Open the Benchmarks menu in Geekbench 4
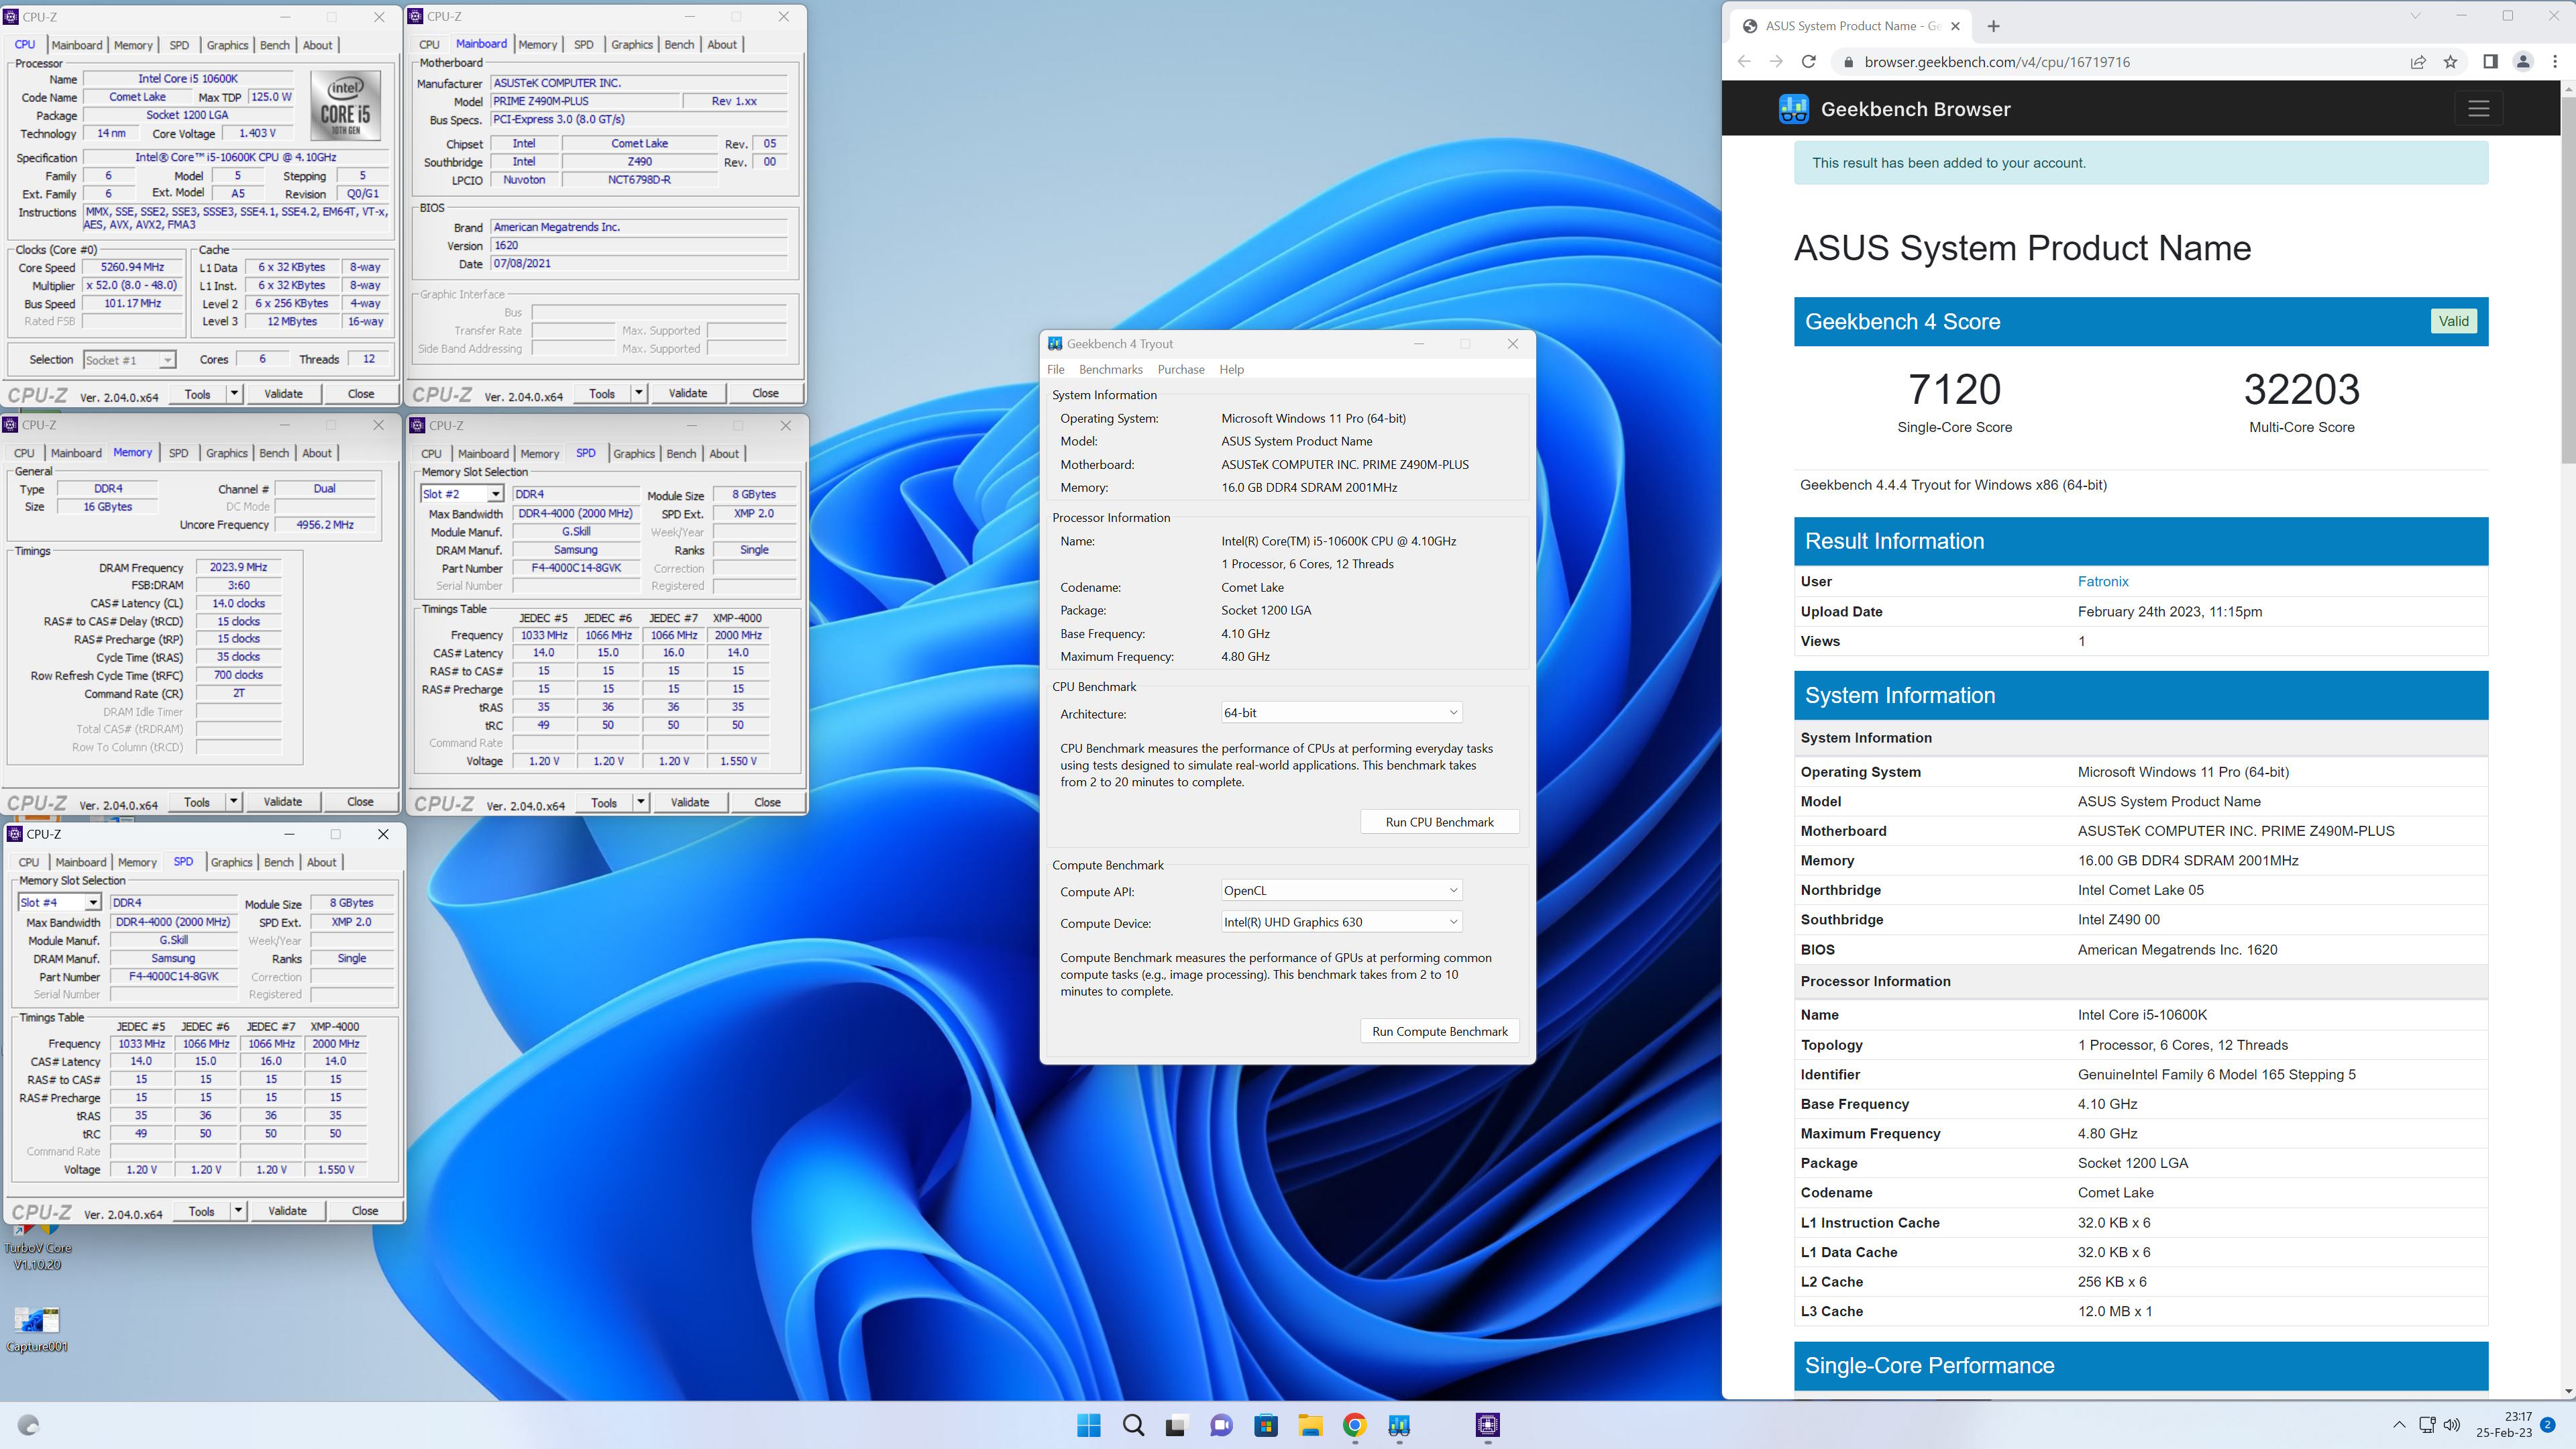The height and width of the screenshot is (1449, 2576). point(1110,369)
